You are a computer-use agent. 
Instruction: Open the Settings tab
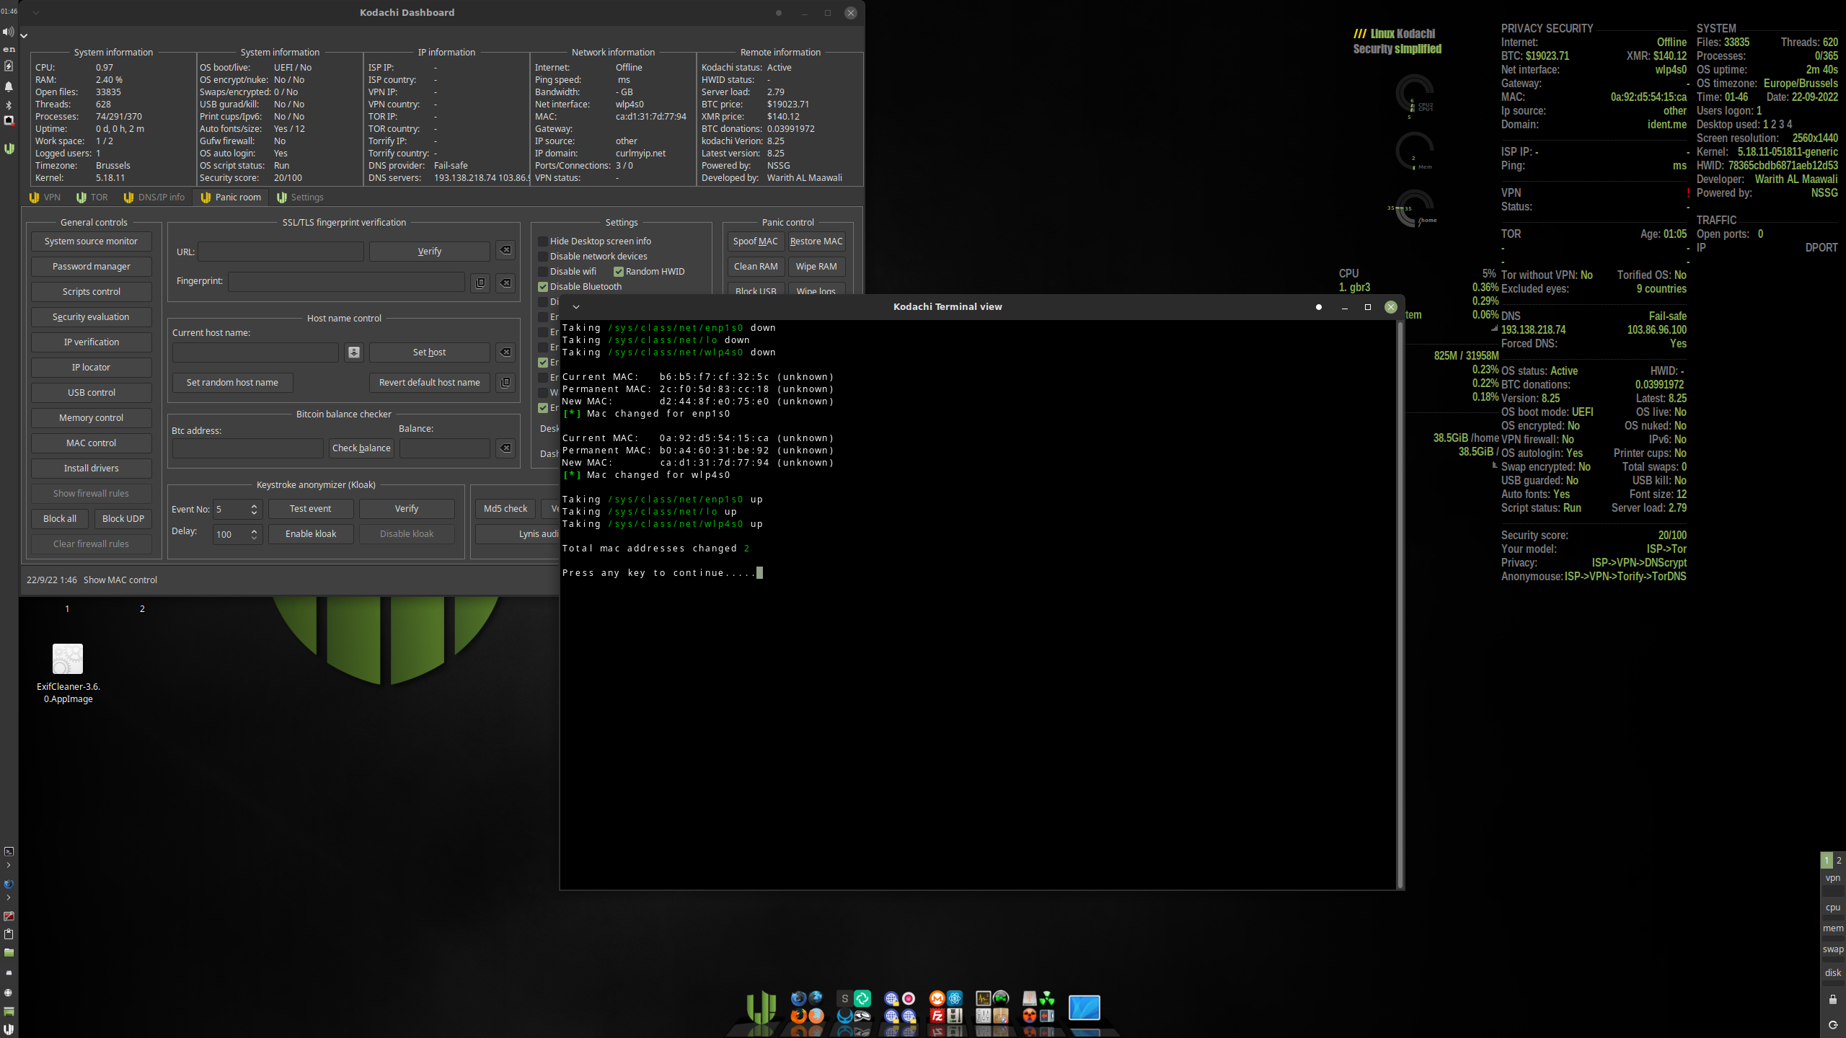click(300, 198)
